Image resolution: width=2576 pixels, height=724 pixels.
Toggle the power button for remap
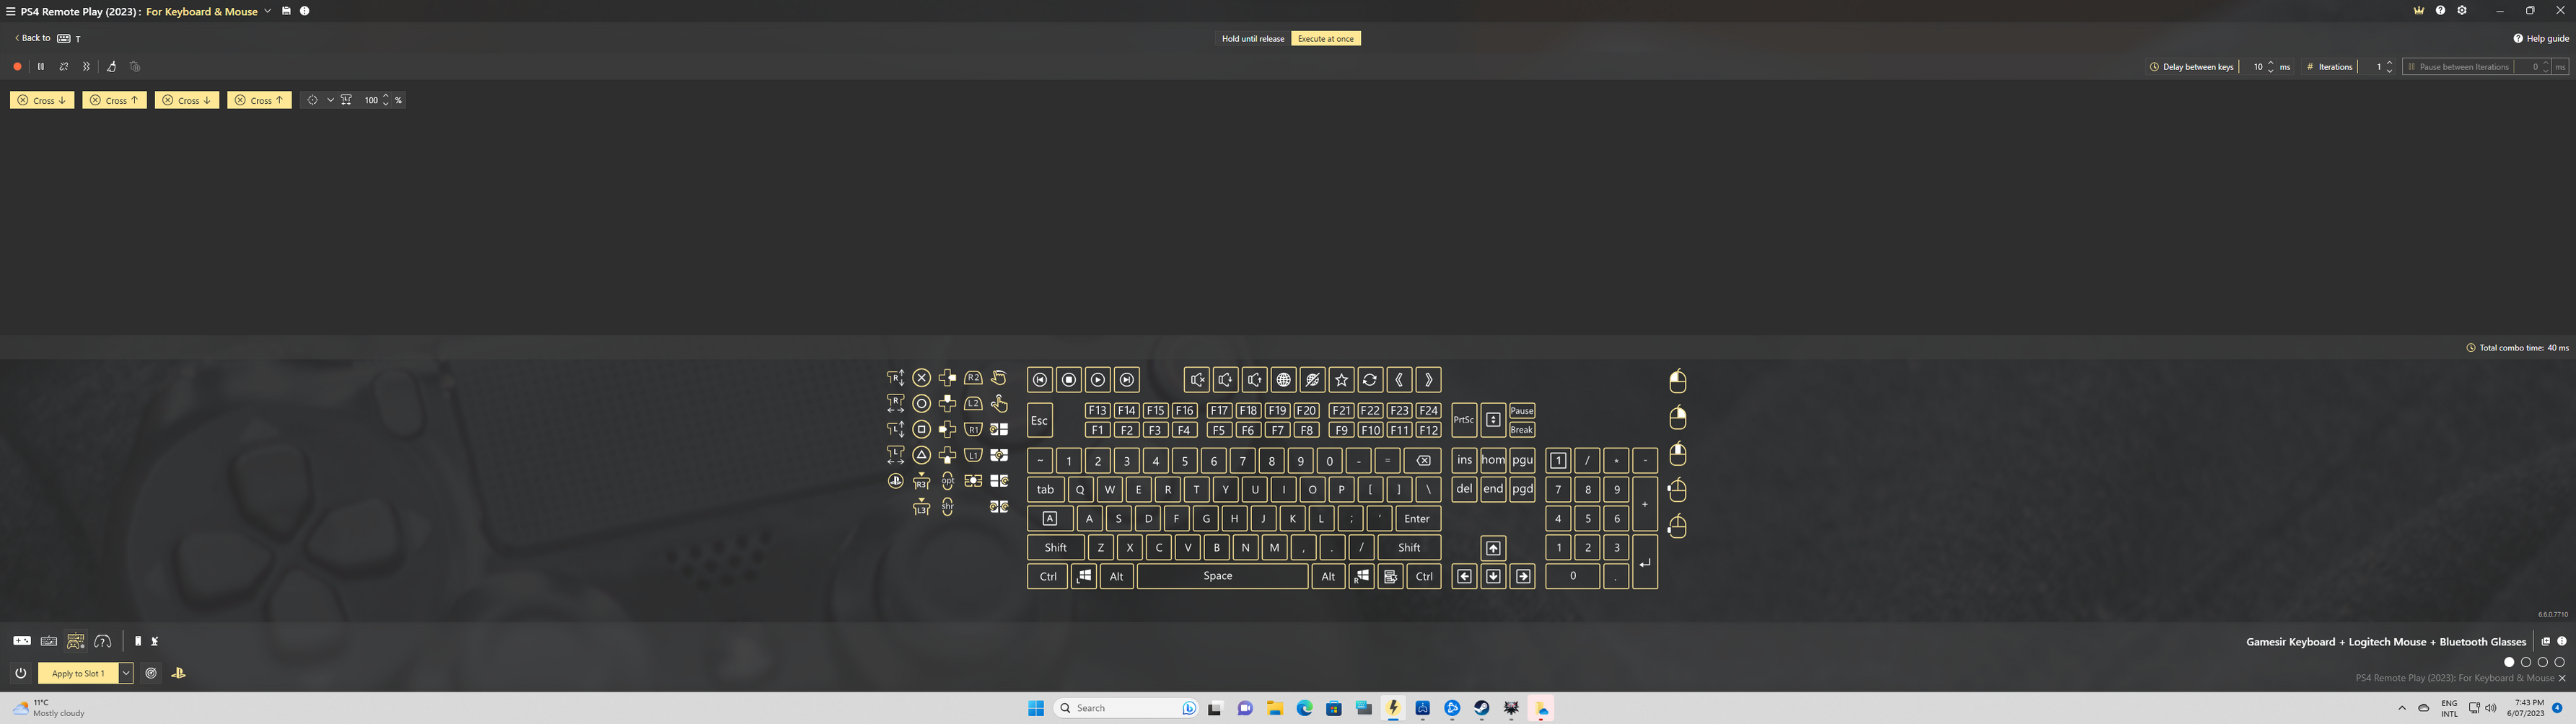[21, 673]
